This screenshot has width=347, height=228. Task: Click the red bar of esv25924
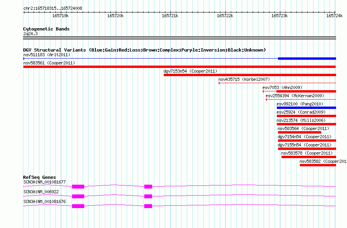pyautogui.click(x=306, y=116)
